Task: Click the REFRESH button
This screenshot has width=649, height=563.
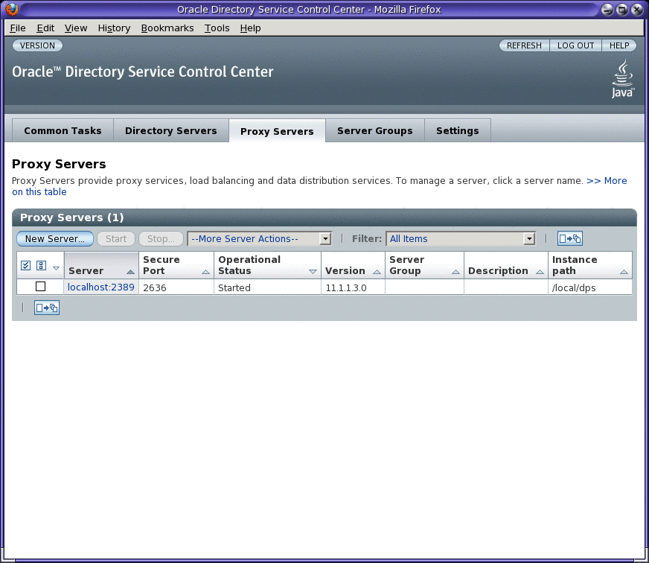Action: [x=524, y=45]
